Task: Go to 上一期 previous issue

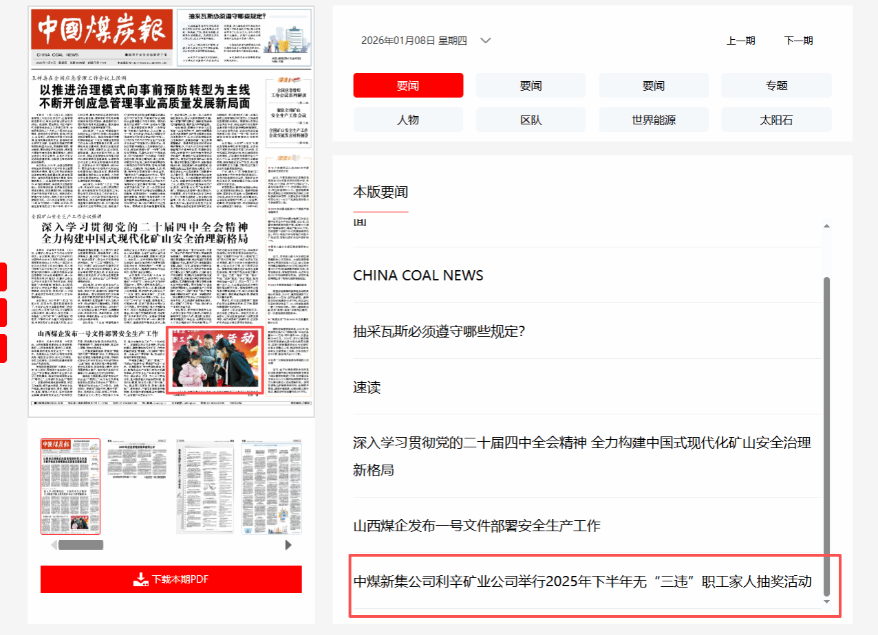Action: click(740, 41)
